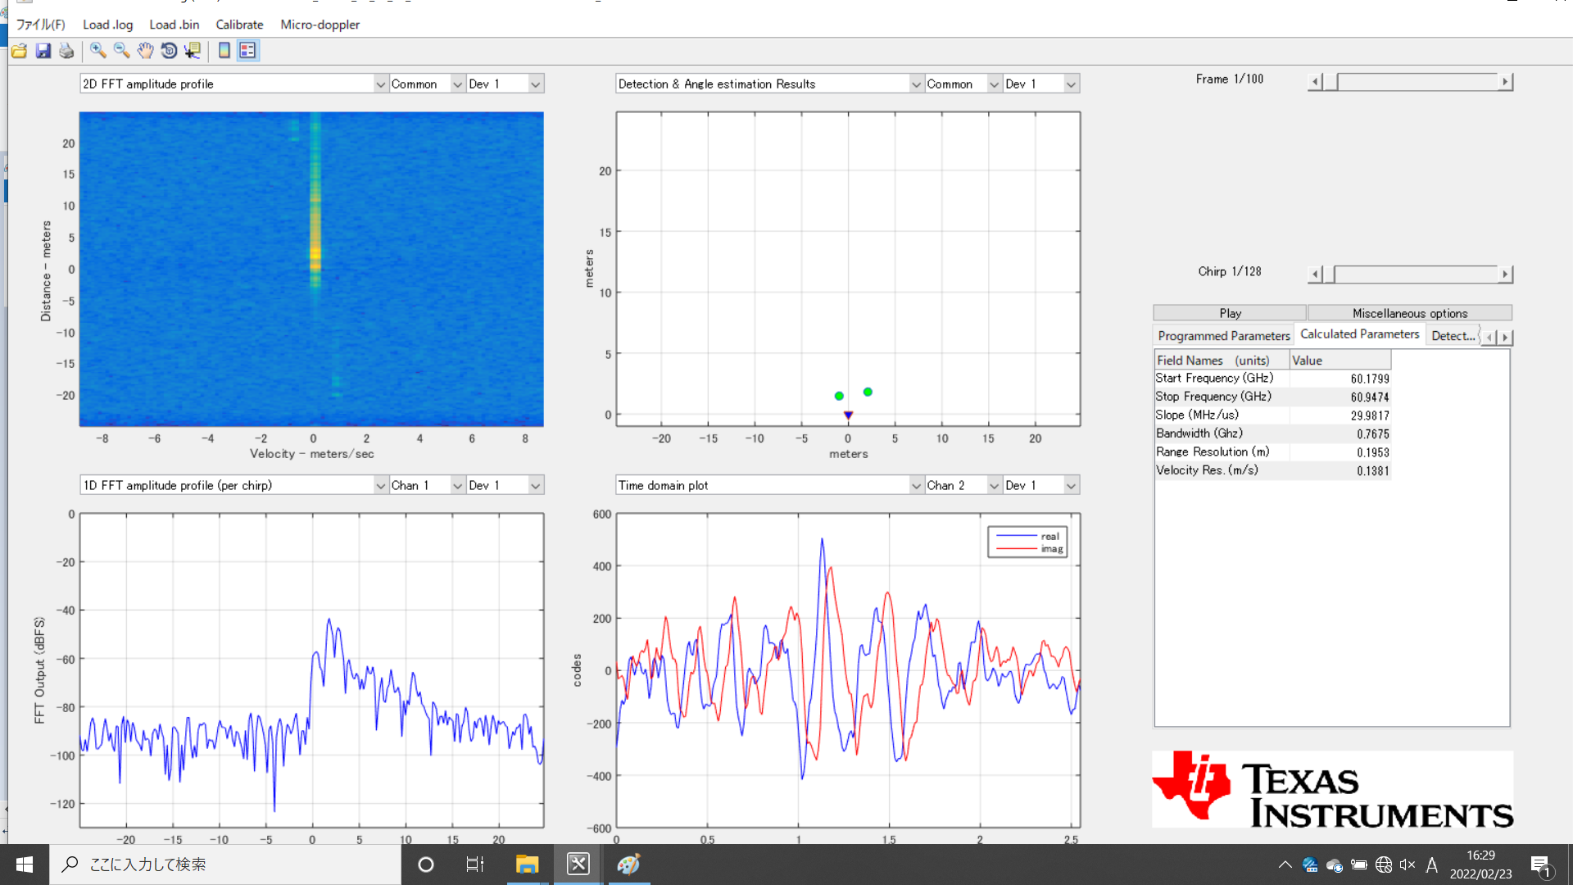The image size is (1573, 885).
Task: Open the Dev 1 dropdown beside Chan 1
Action: click(x=505, y=485)
